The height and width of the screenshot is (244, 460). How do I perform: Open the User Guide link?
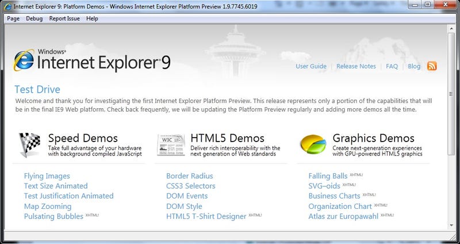[x=311, y=66]
